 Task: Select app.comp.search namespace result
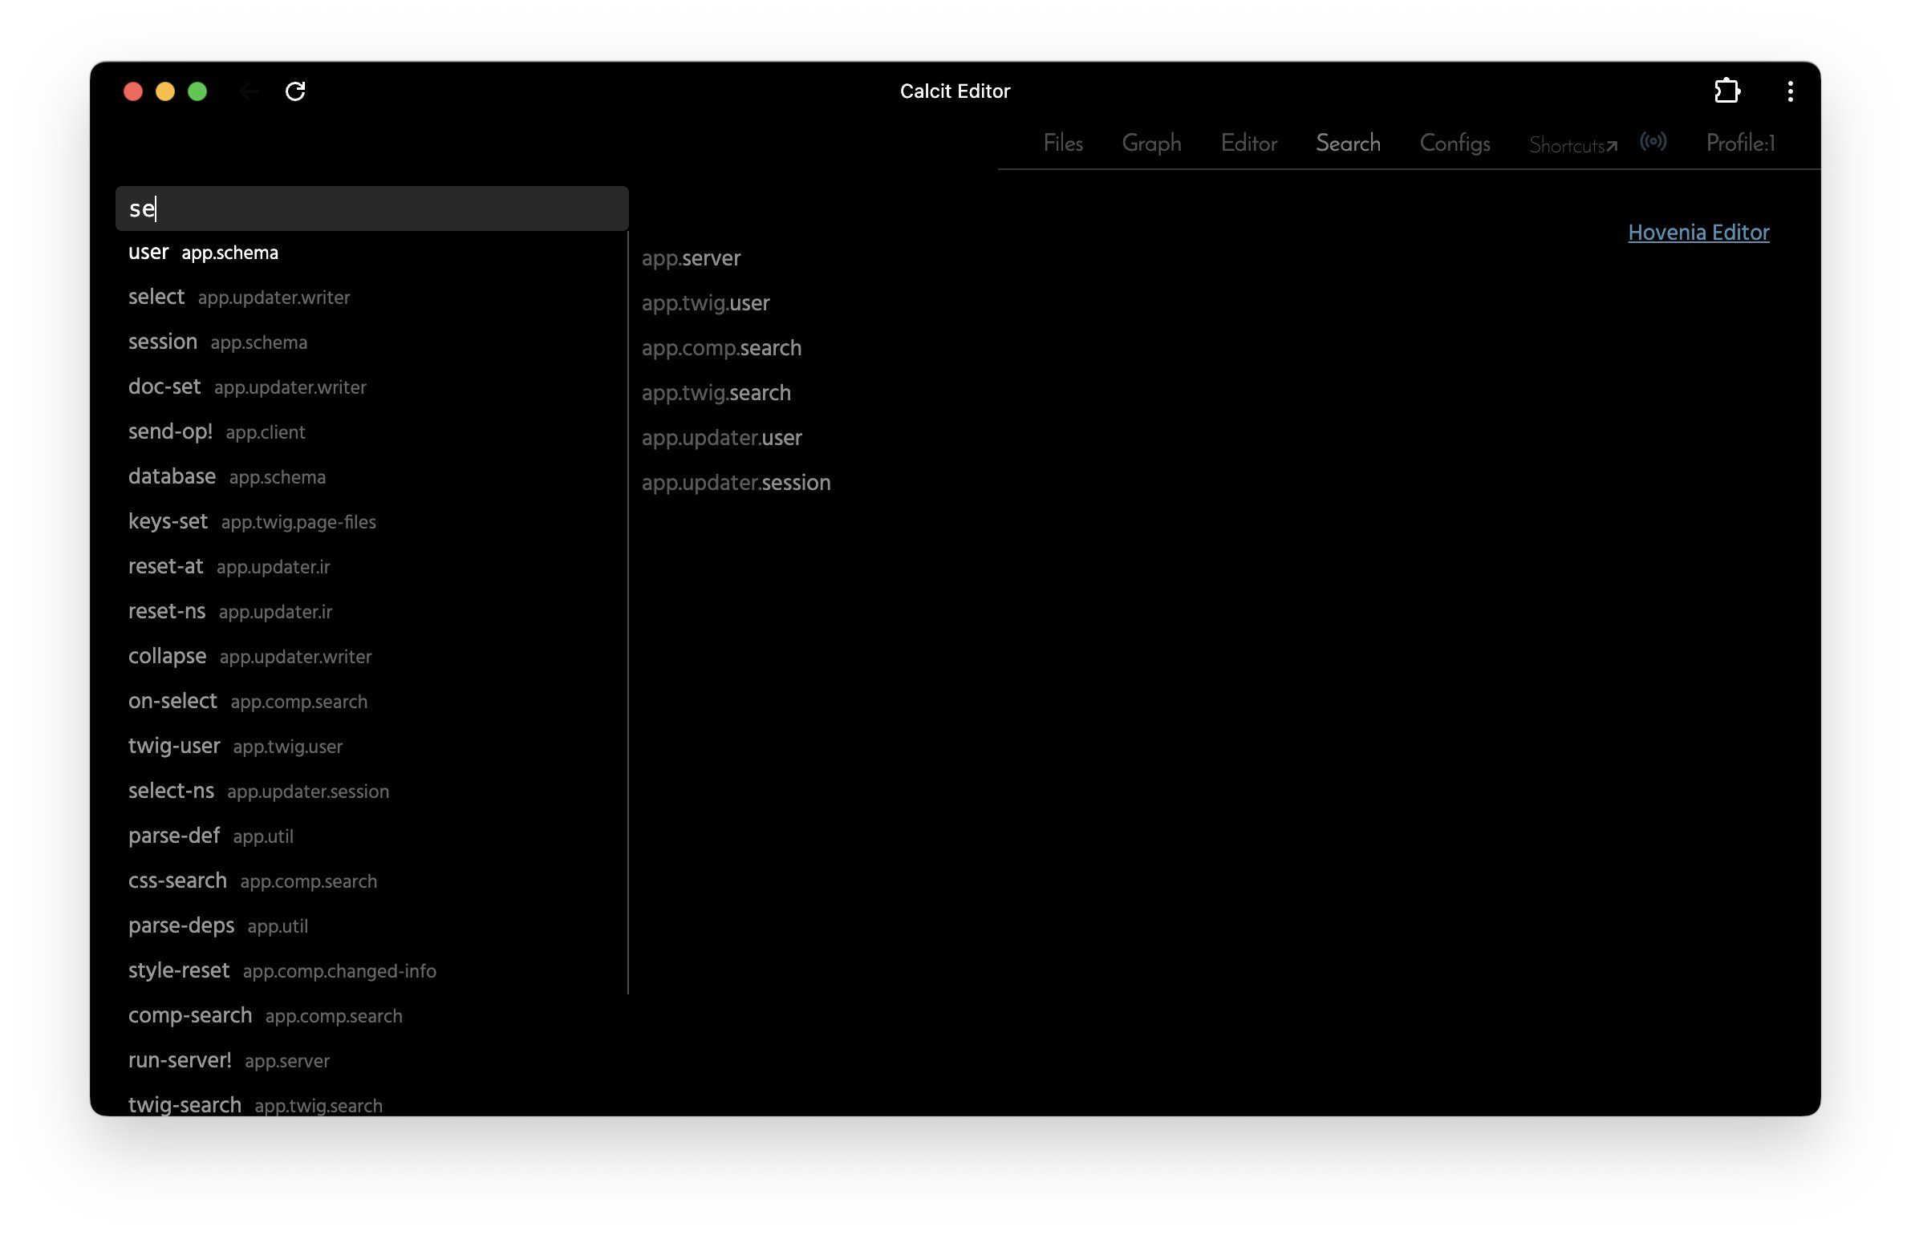coord(721,346)
